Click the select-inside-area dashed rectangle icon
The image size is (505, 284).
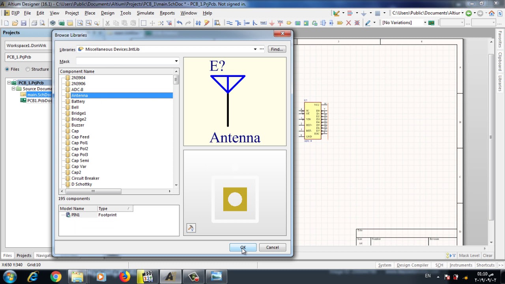[144, 23]
